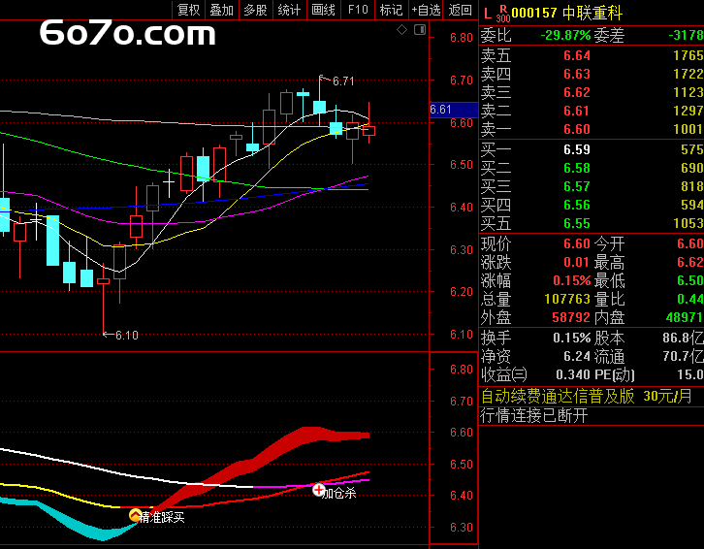The height and width of the screenshot is (549, 704).
Task: Click the 6.71 high price label
Action: 343,81
